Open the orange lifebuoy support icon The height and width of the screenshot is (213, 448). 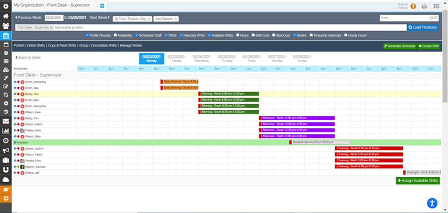[x=6, y=198]
